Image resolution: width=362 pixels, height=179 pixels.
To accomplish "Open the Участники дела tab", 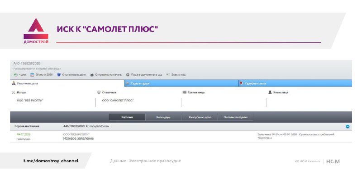I will point(67,83).
